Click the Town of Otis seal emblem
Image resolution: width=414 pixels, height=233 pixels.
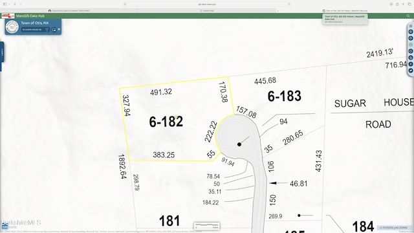pyautogui.click(x=12, y=27)
